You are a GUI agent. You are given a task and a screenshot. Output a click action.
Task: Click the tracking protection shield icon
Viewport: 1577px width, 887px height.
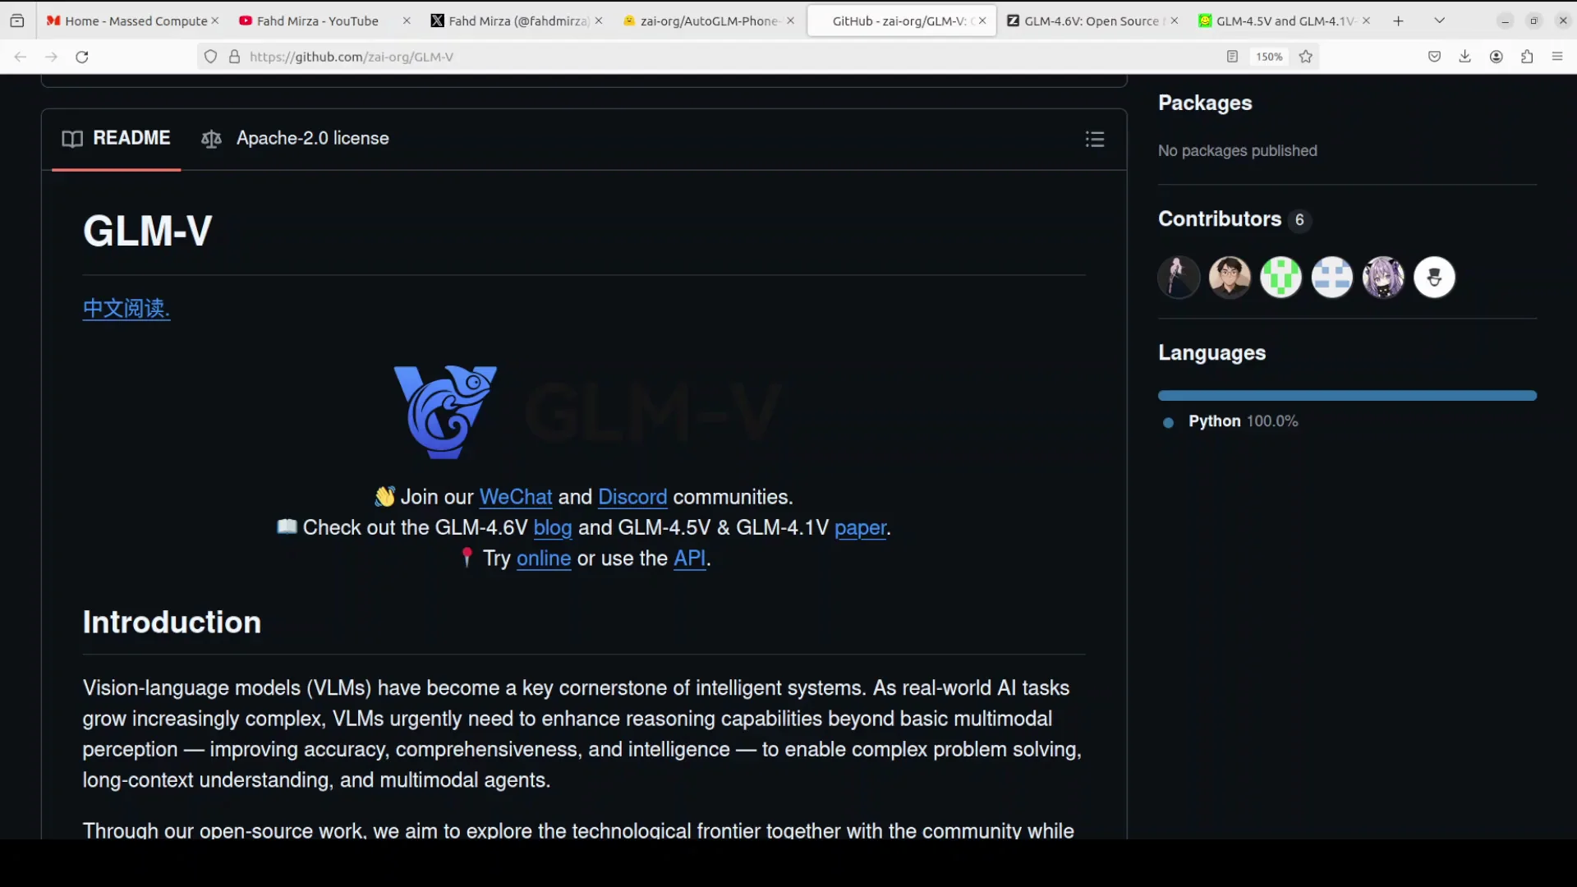click(x=211, y=57)
